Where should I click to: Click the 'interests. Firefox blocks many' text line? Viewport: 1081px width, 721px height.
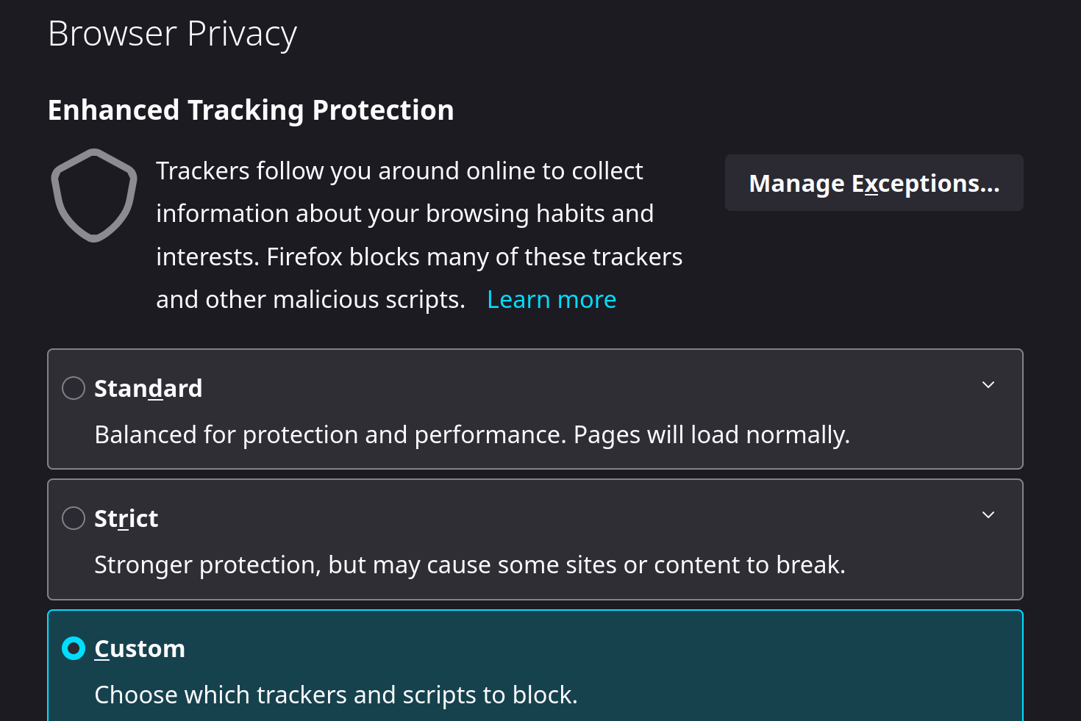(419, 257)
